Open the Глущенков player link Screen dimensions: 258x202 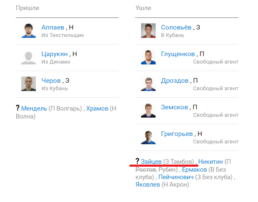click(178, 54)
